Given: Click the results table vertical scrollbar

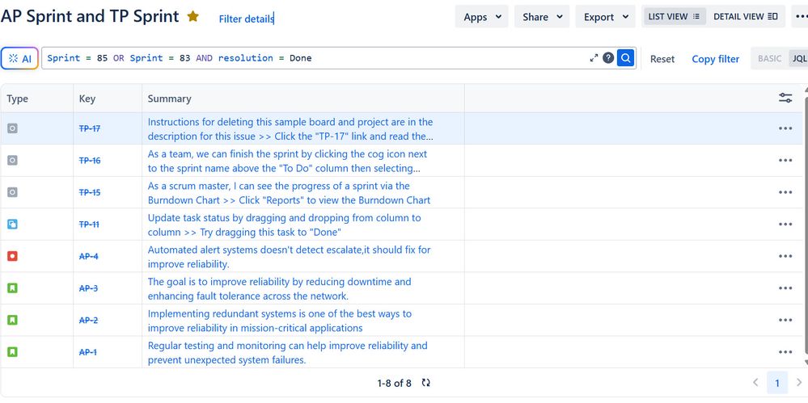Looking at the screenshot, I should pos(806,226).
